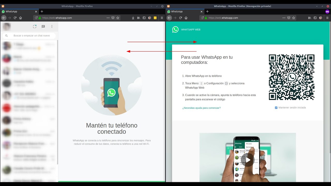Open the hamburger menu in left Firefox window
The height and width of the screenshot is (186, 331).
162,18
